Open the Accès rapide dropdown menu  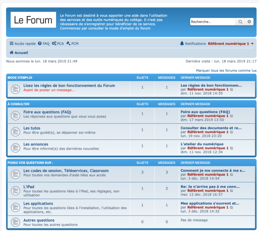pos(23,44)
